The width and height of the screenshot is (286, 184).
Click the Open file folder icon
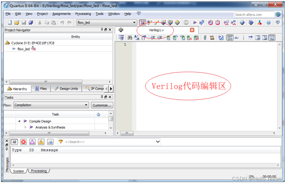[x=17, y=23]
